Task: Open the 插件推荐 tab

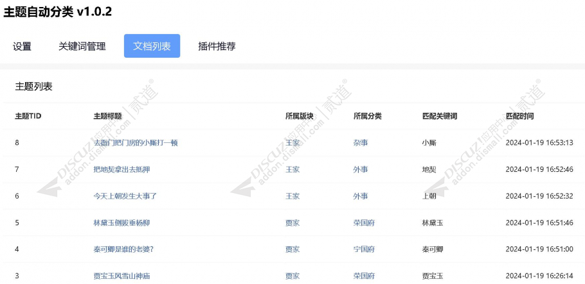Action: (217, 46)
